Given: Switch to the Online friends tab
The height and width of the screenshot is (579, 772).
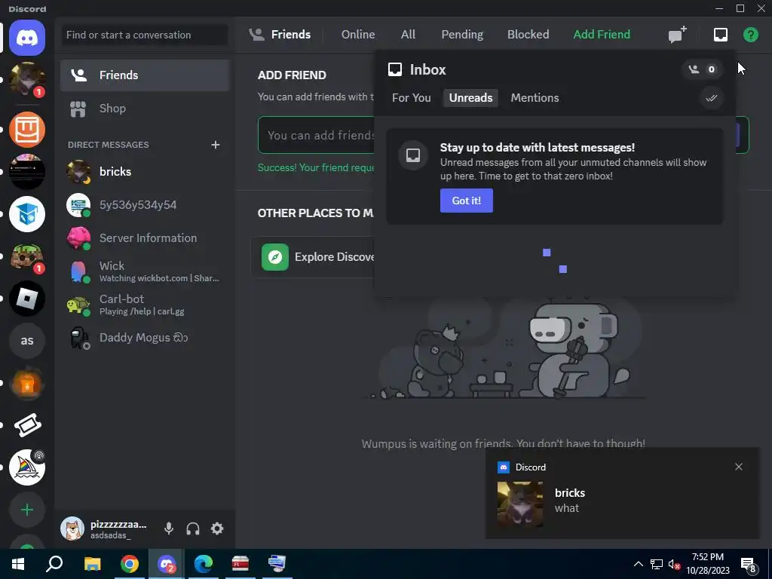Looking at the screenshot, I should coord(358,35).
